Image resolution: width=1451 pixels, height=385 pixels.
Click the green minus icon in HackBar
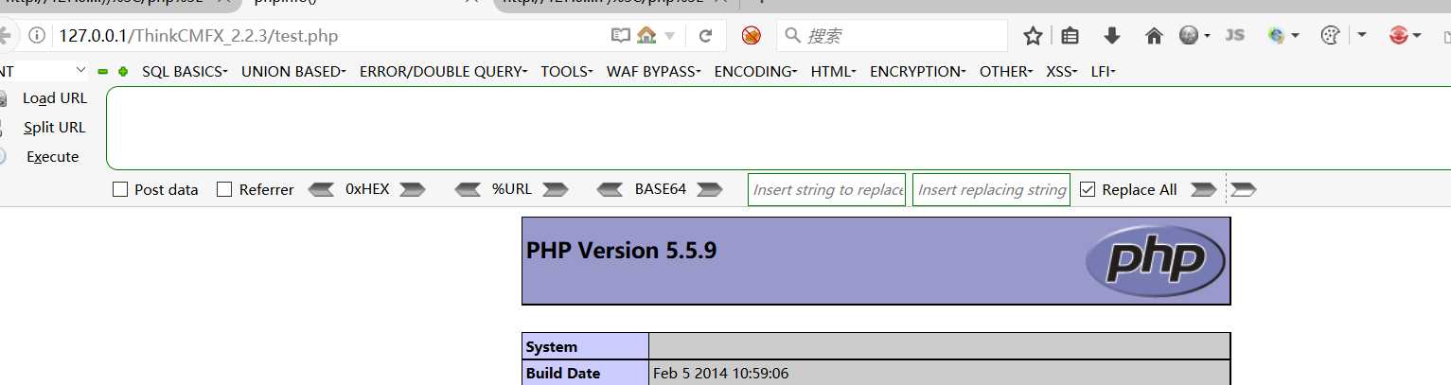102,71
